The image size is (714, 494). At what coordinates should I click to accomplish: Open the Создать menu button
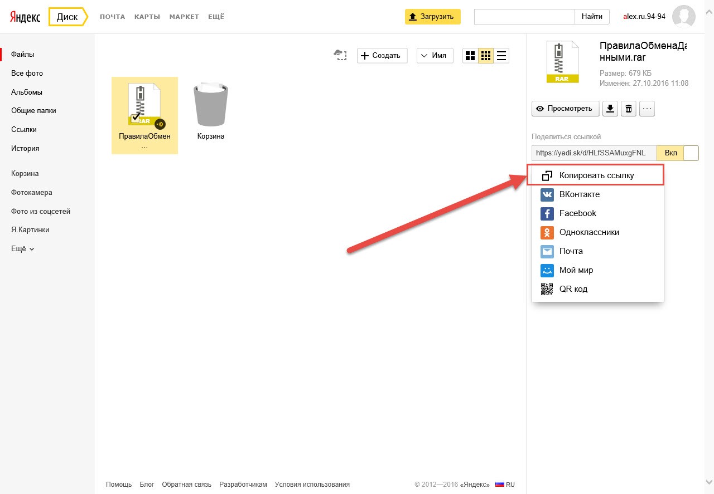(382, 56)
